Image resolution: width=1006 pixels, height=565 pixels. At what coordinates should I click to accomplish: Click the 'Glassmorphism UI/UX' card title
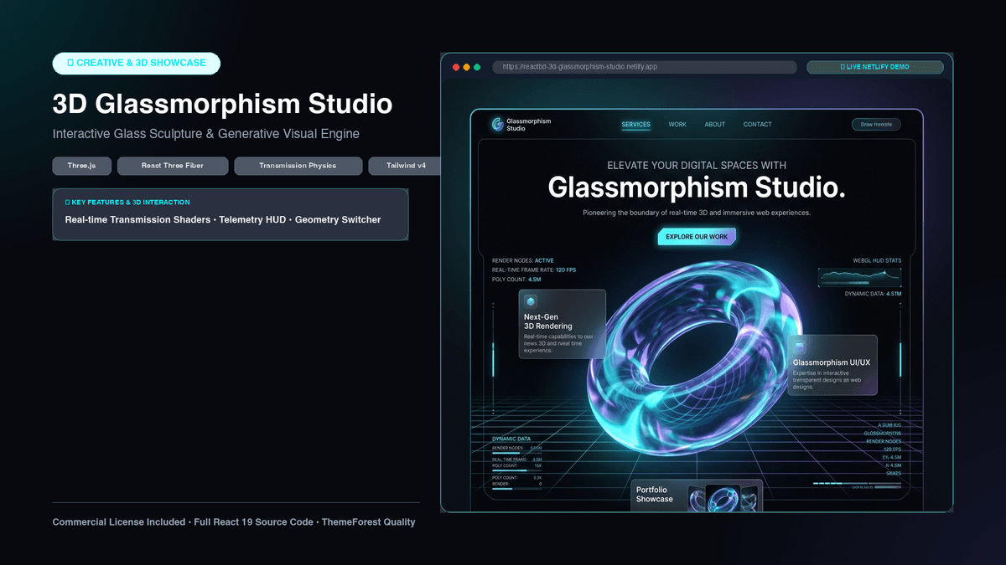coord(832,362)
